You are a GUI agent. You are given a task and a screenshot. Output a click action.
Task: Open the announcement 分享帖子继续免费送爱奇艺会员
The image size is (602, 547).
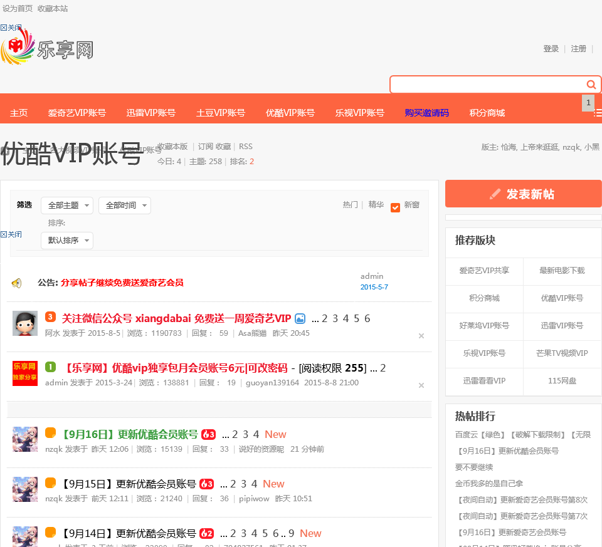122,283
